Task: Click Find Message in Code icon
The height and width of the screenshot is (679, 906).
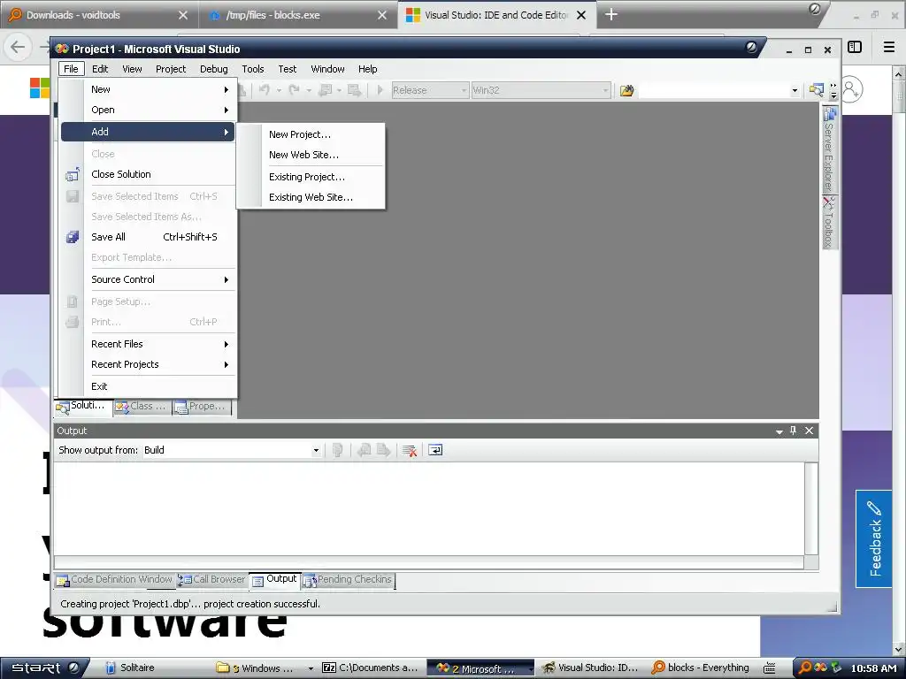Action: pos(337,450)
